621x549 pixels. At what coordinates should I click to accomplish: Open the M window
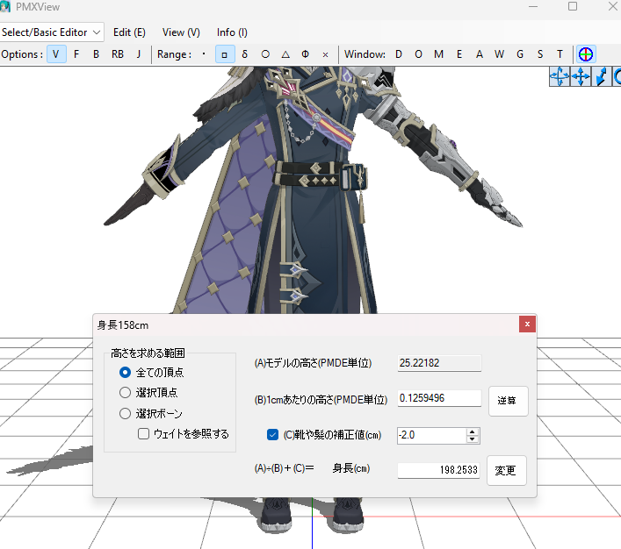(x=438, y=54)
